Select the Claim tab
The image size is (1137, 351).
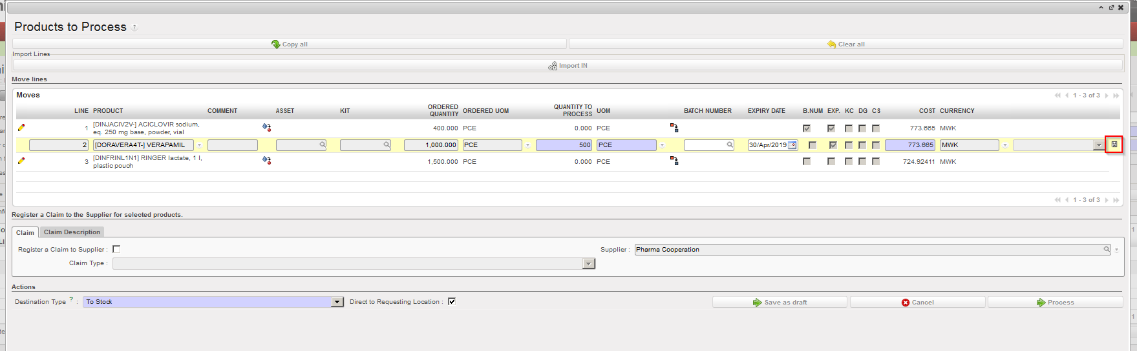pyautogui.click(x=25, y=232)
